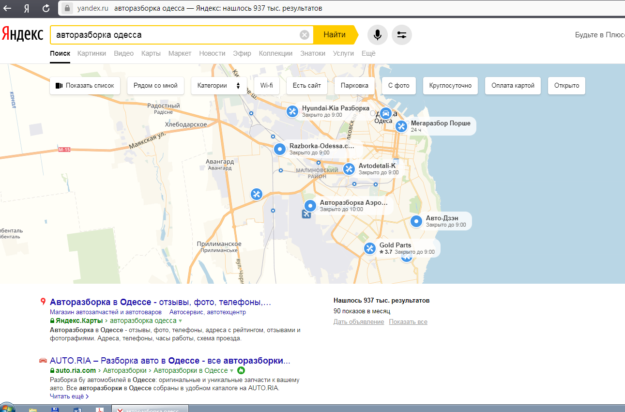
Task: Select the Поиск tab
Action: click(60, 53)
